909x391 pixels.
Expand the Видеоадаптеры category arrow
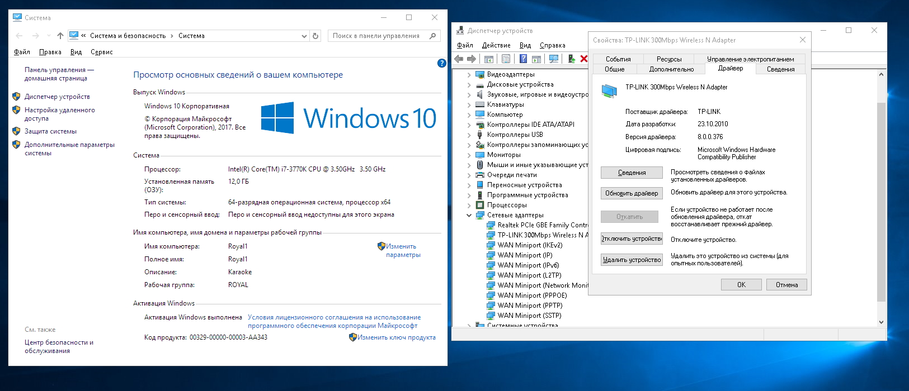click(x=469, y=74)
